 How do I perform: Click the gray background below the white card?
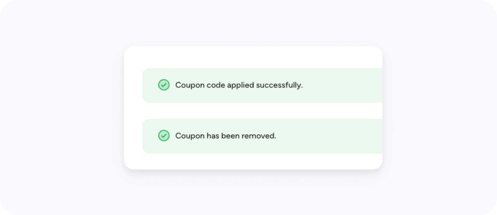(253, 193)
